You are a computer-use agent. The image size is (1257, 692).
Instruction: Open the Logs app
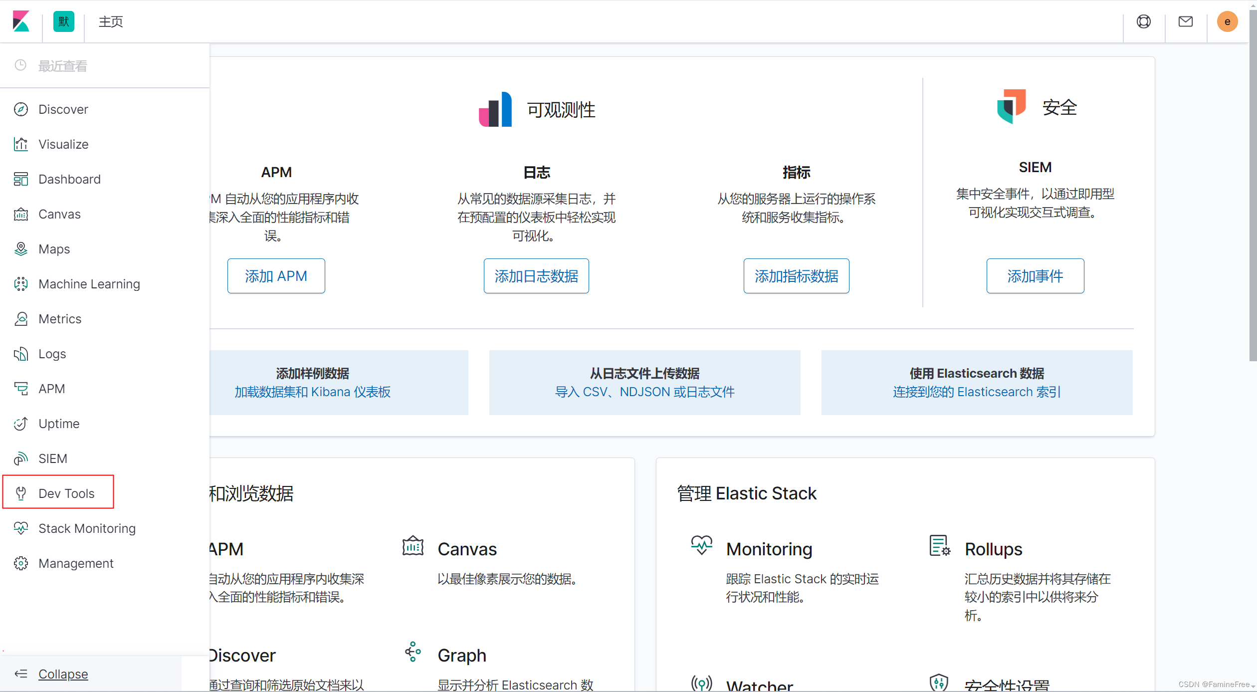tap(51, 353)
